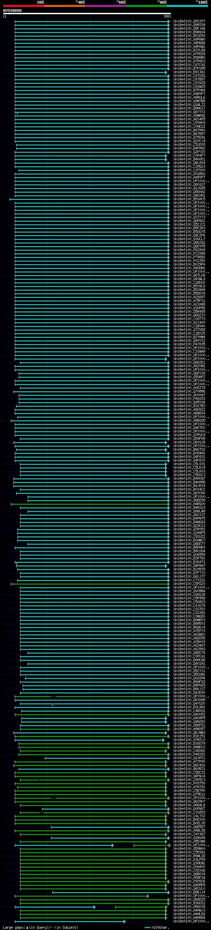Viewport: 211px width, 930px height.
Task: Select hit label UniRef100_B9DHB0
Action: click(x=189, y=57)
